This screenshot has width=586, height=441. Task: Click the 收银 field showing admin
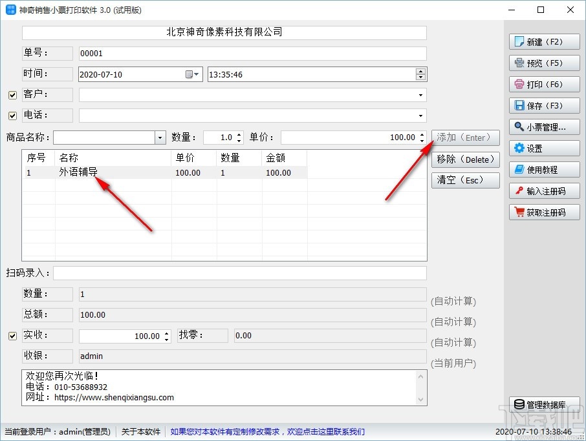pyautogui.click(x=253, y=356)
